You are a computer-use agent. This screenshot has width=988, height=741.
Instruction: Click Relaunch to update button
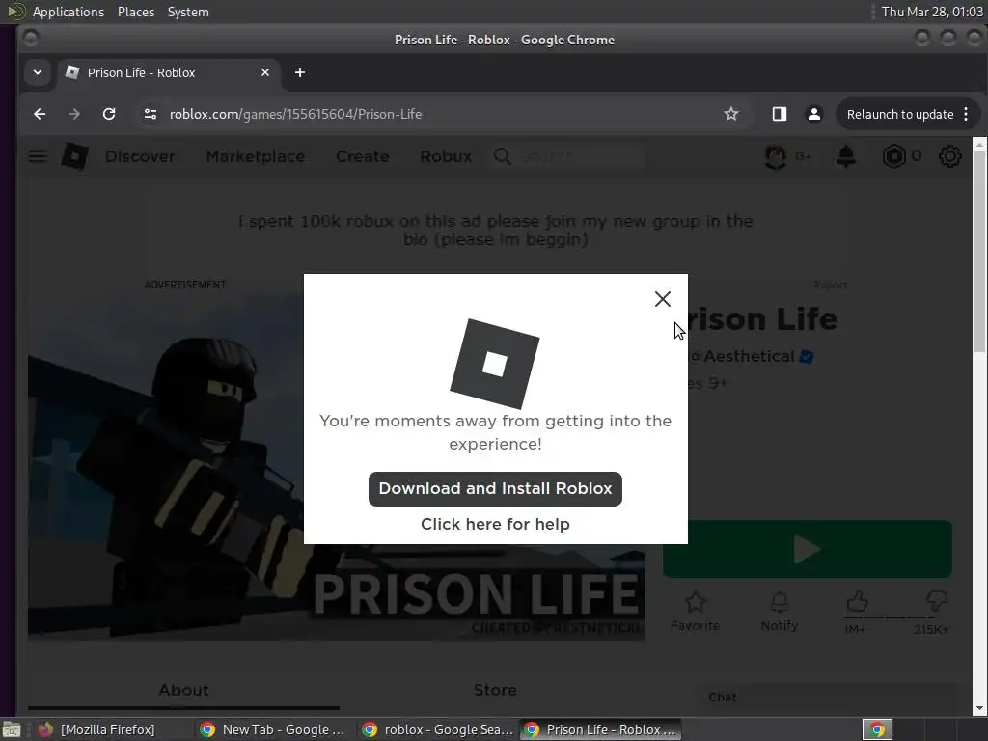pyautogui.click(x=900, y=114)
